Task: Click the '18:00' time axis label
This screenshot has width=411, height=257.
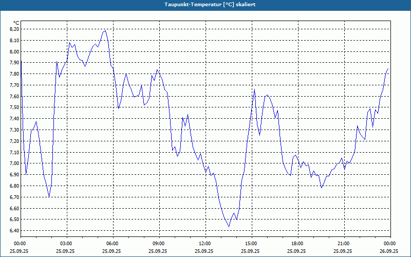Action: pyautogui.click(x=296, y=244)
